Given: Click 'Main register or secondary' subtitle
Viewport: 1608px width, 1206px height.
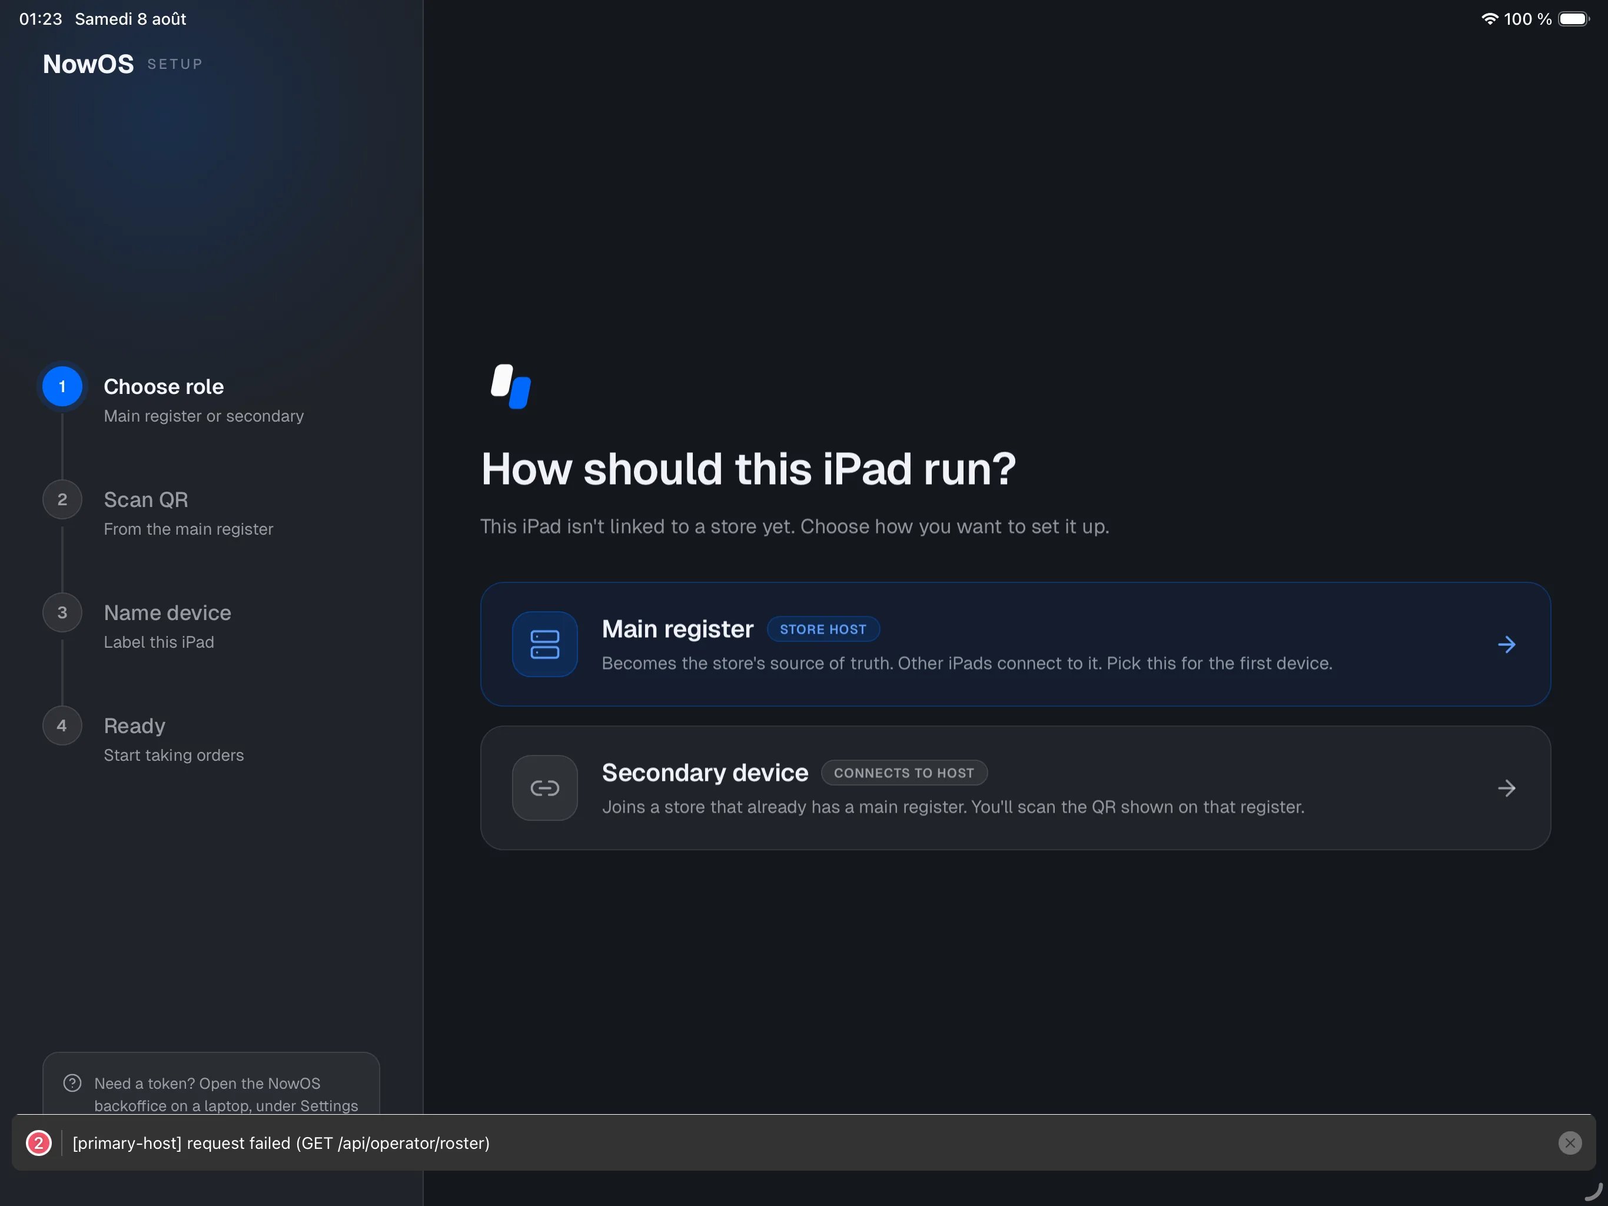Looking at the screenshot, I should (204, 416).
